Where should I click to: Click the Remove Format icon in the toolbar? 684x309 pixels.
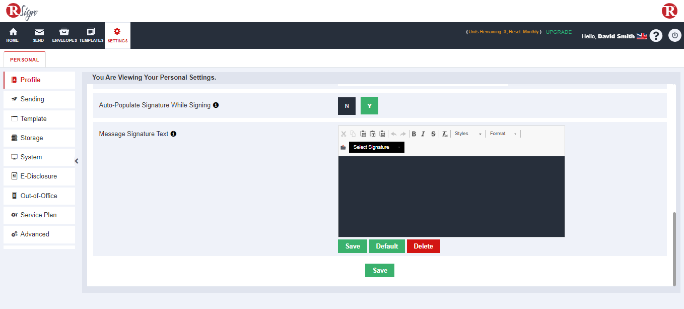(445, 134)
